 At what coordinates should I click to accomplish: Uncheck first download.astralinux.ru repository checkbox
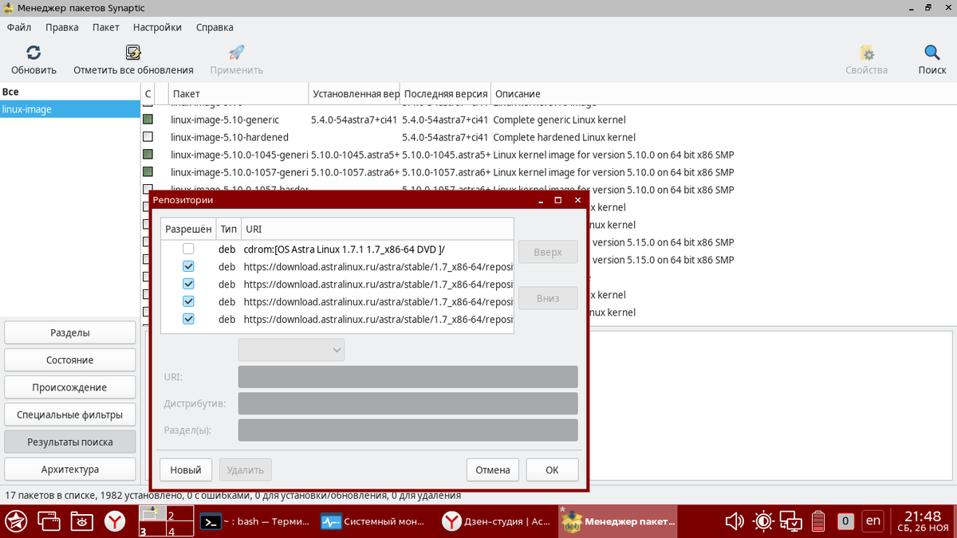188,267
